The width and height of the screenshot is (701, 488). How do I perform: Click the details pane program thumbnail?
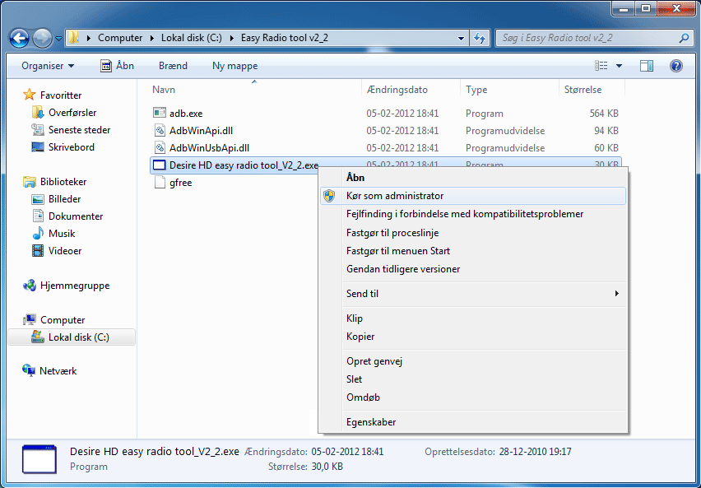coord(39,459)
